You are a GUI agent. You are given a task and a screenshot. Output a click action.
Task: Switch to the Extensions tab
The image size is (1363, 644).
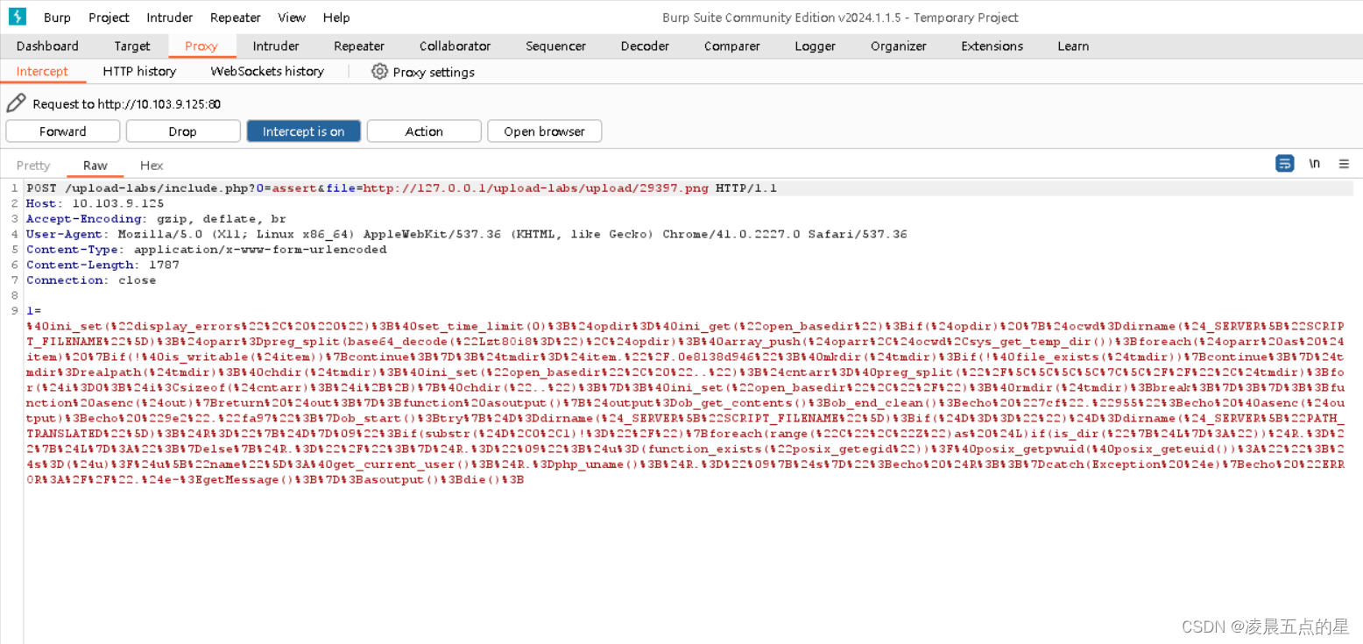point(992,46)
